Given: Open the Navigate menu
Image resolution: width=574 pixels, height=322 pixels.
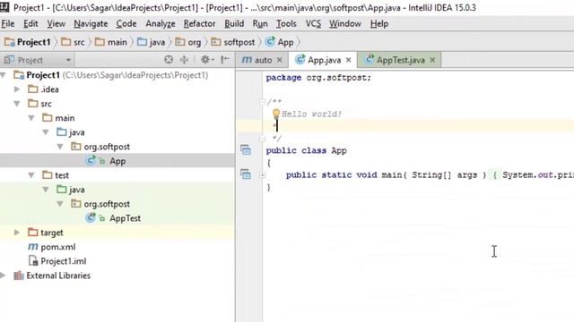Looking at the screenshot, I should [91, 24].
